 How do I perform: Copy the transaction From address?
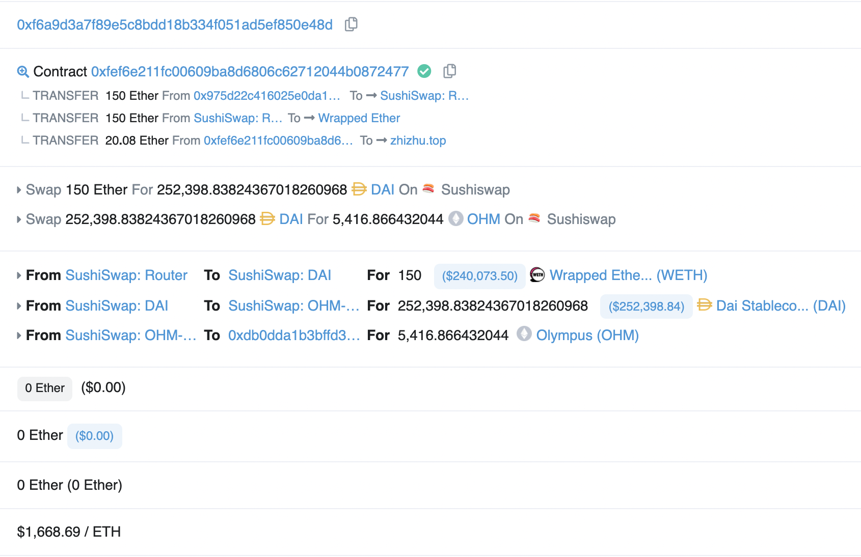(x=351, y=24)
